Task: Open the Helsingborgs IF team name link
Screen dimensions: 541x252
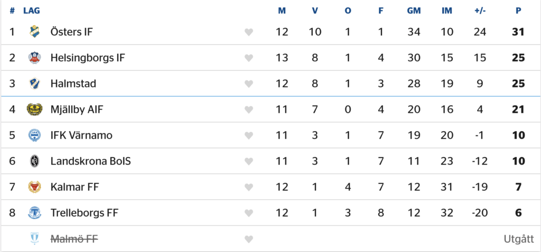Action: tap(88, 57)
